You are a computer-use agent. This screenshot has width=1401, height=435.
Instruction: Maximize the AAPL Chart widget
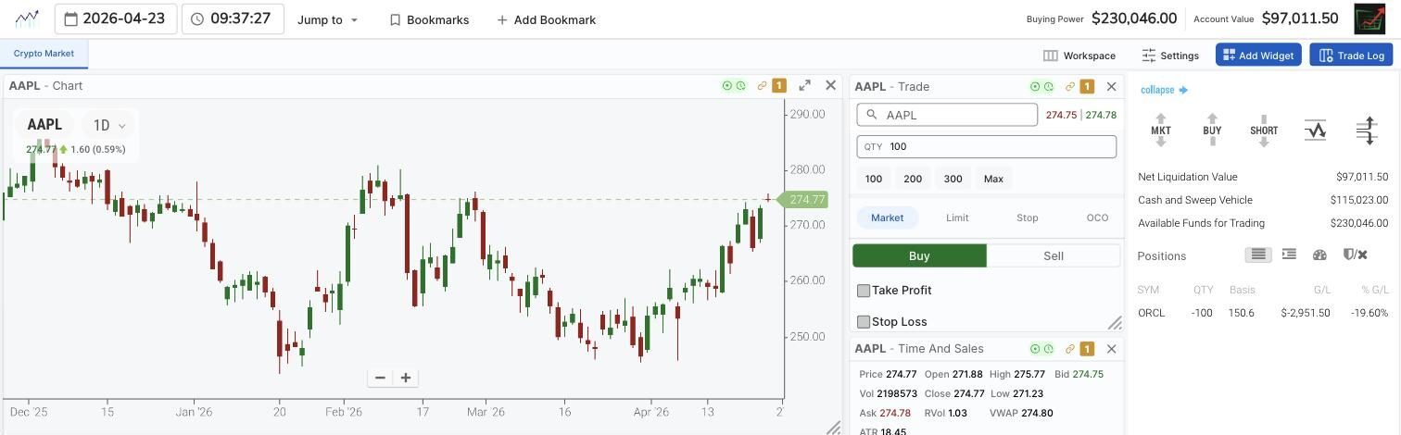pos(805,85)
